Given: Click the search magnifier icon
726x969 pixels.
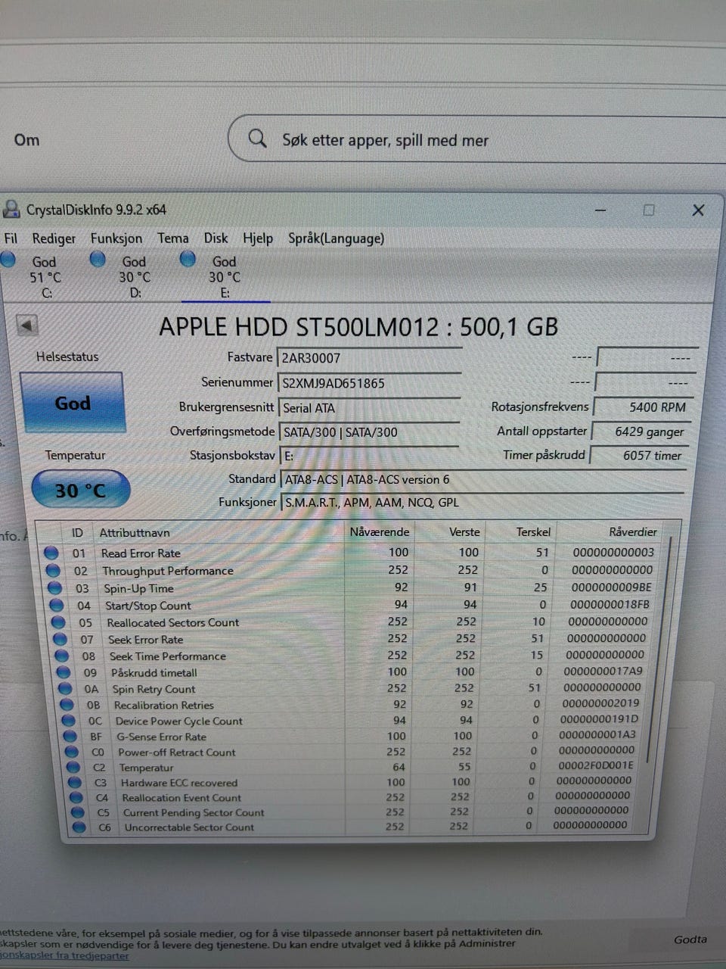Looking at the screenshot, I should (258, 139).
